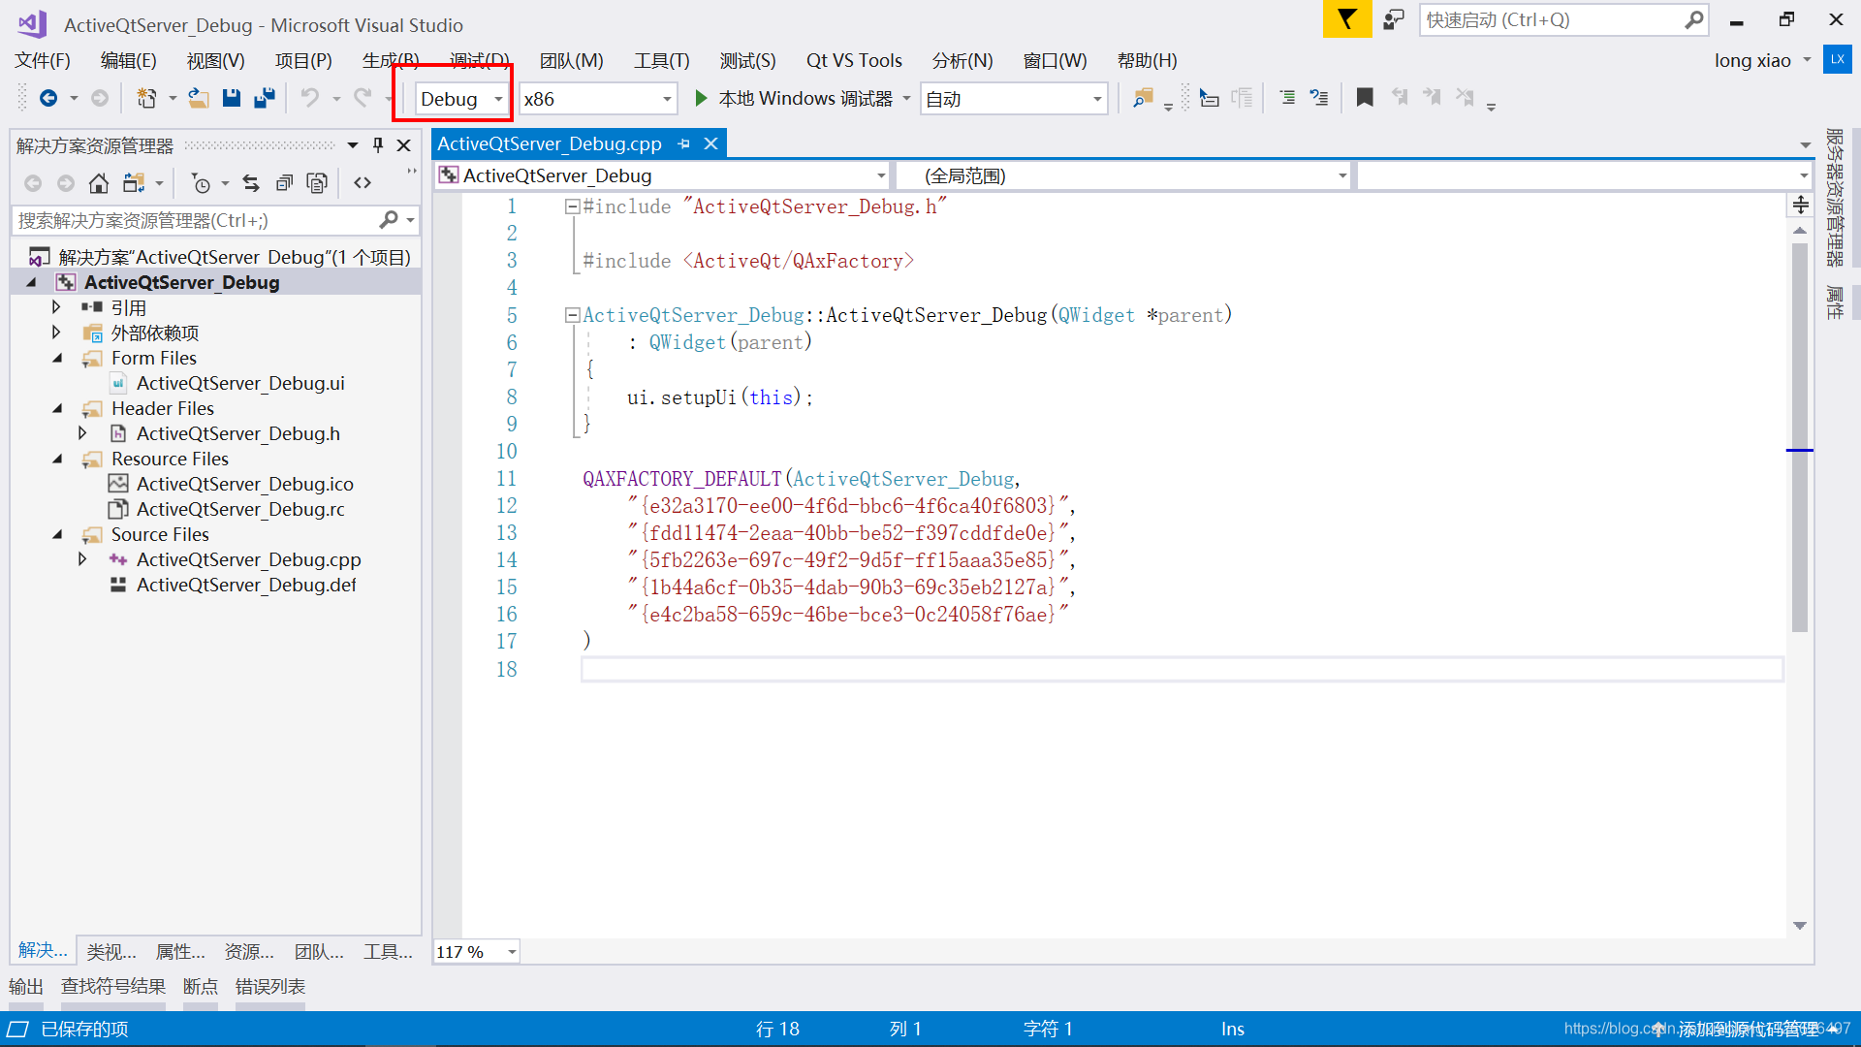Open the Debug configuration dropdown
This screenshot has height=1047, width=1861.
tap(498, 99)
